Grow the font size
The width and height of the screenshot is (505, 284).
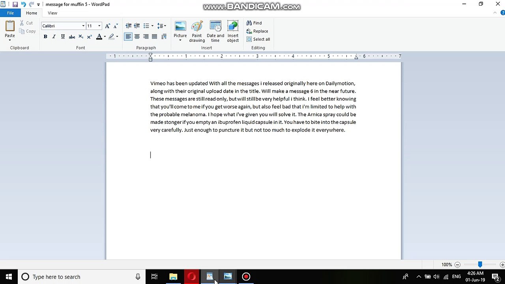coord(107,26)
